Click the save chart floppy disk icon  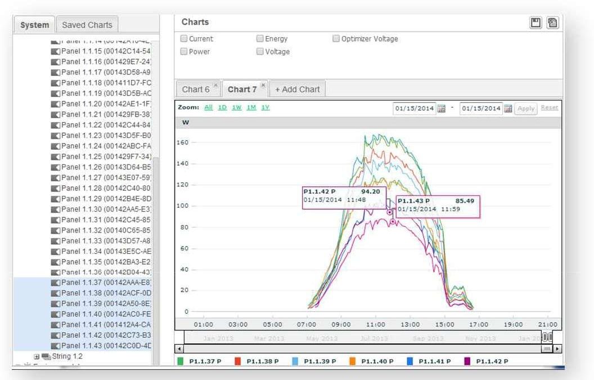click(x=535, y=23)
